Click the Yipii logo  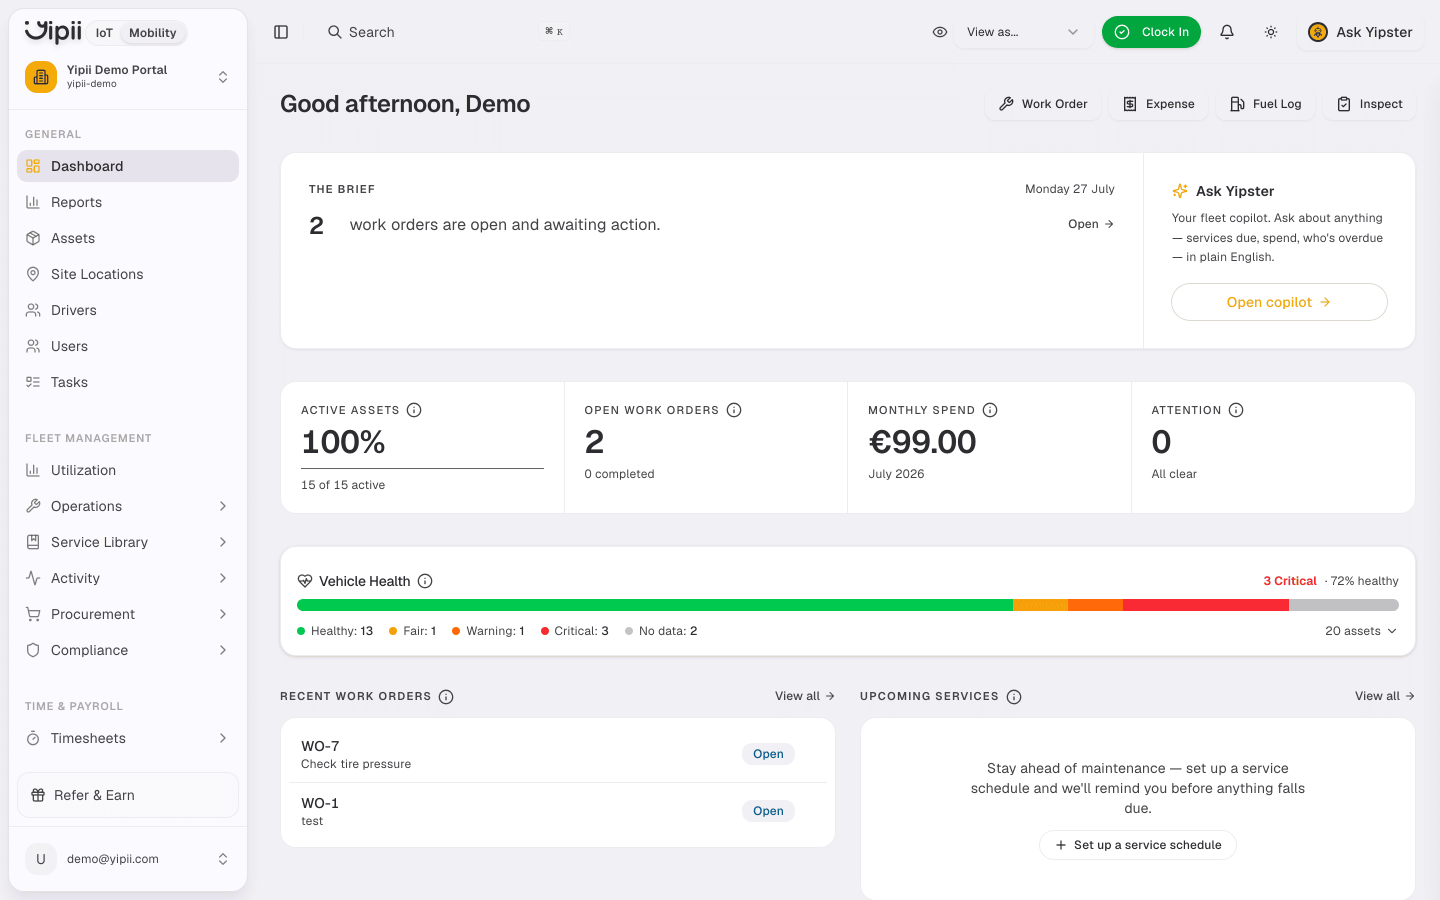click(53, 31)
